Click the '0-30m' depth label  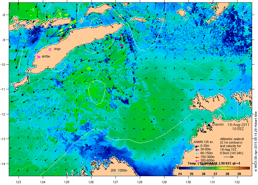(205, 146)
